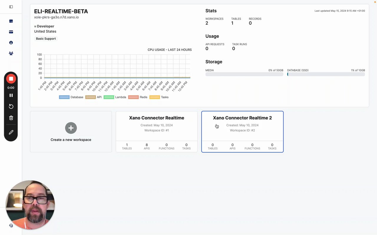The image size is (377, 235).
Task: Open the Xano Connector Realtime 2 workspace
Action: [242, 118]
